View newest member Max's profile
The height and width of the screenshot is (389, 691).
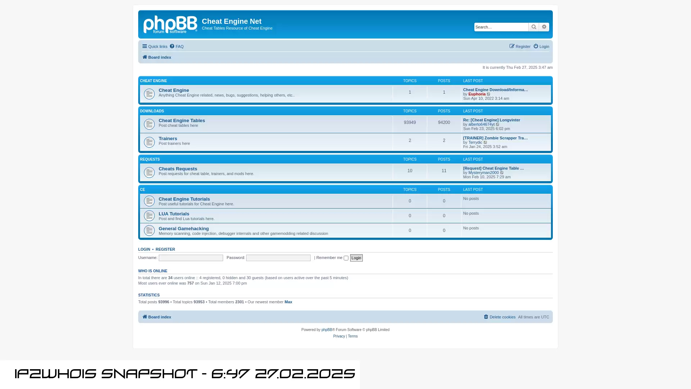(x=288, y=302)
